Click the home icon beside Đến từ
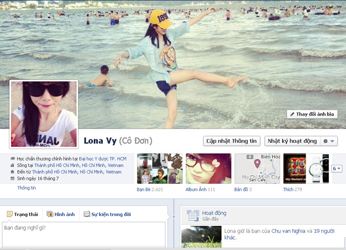This screenshot has height=250, width=346. click(12, 172)
